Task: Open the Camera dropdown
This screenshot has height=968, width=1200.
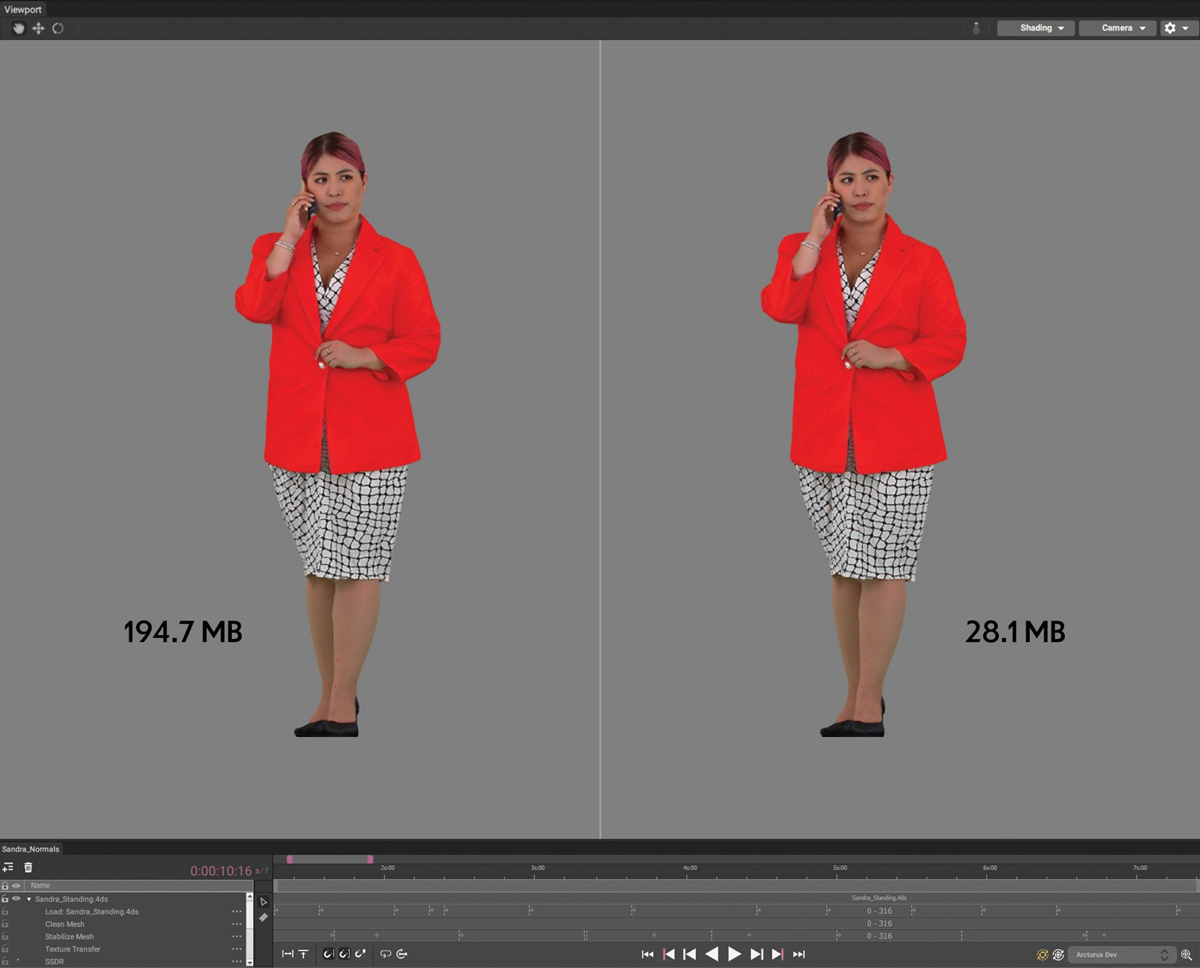Action: point(1117,28)
